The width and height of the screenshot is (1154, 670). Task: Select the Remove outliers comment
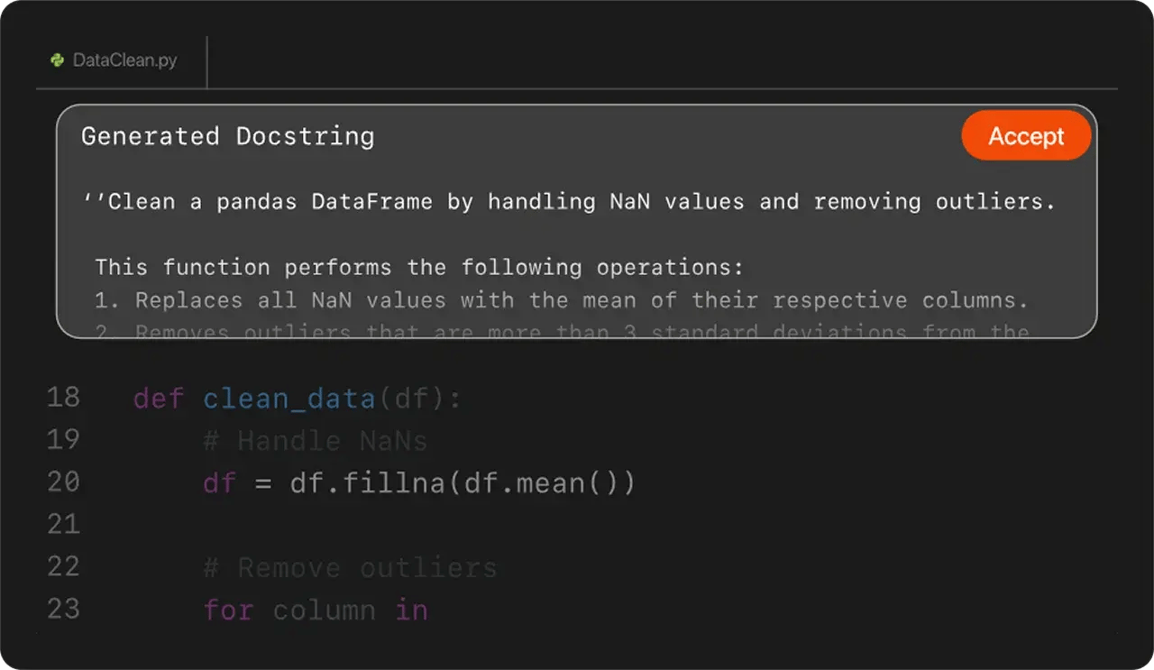[352, 567]
